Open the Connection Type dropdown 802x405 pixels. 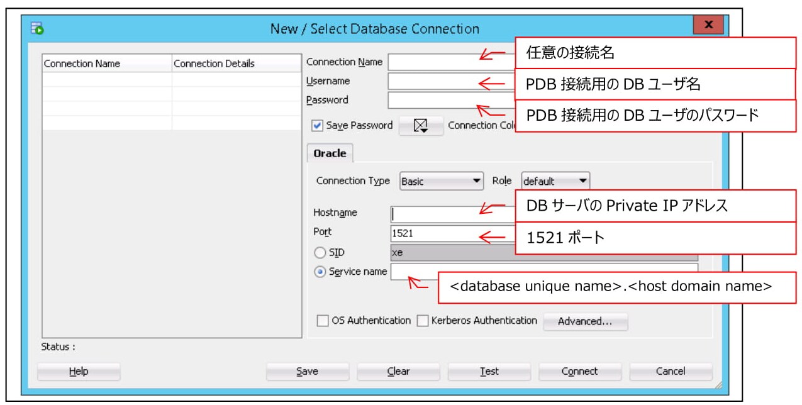[x=442, y=181]
